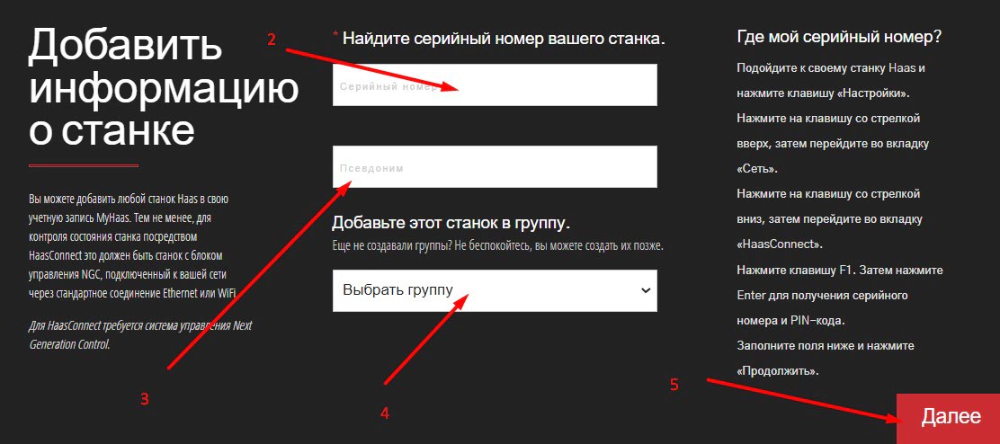Viewport: 1000px width, 444px height.
Task: Click the red annotation number 2
Action: coord(272,39)
